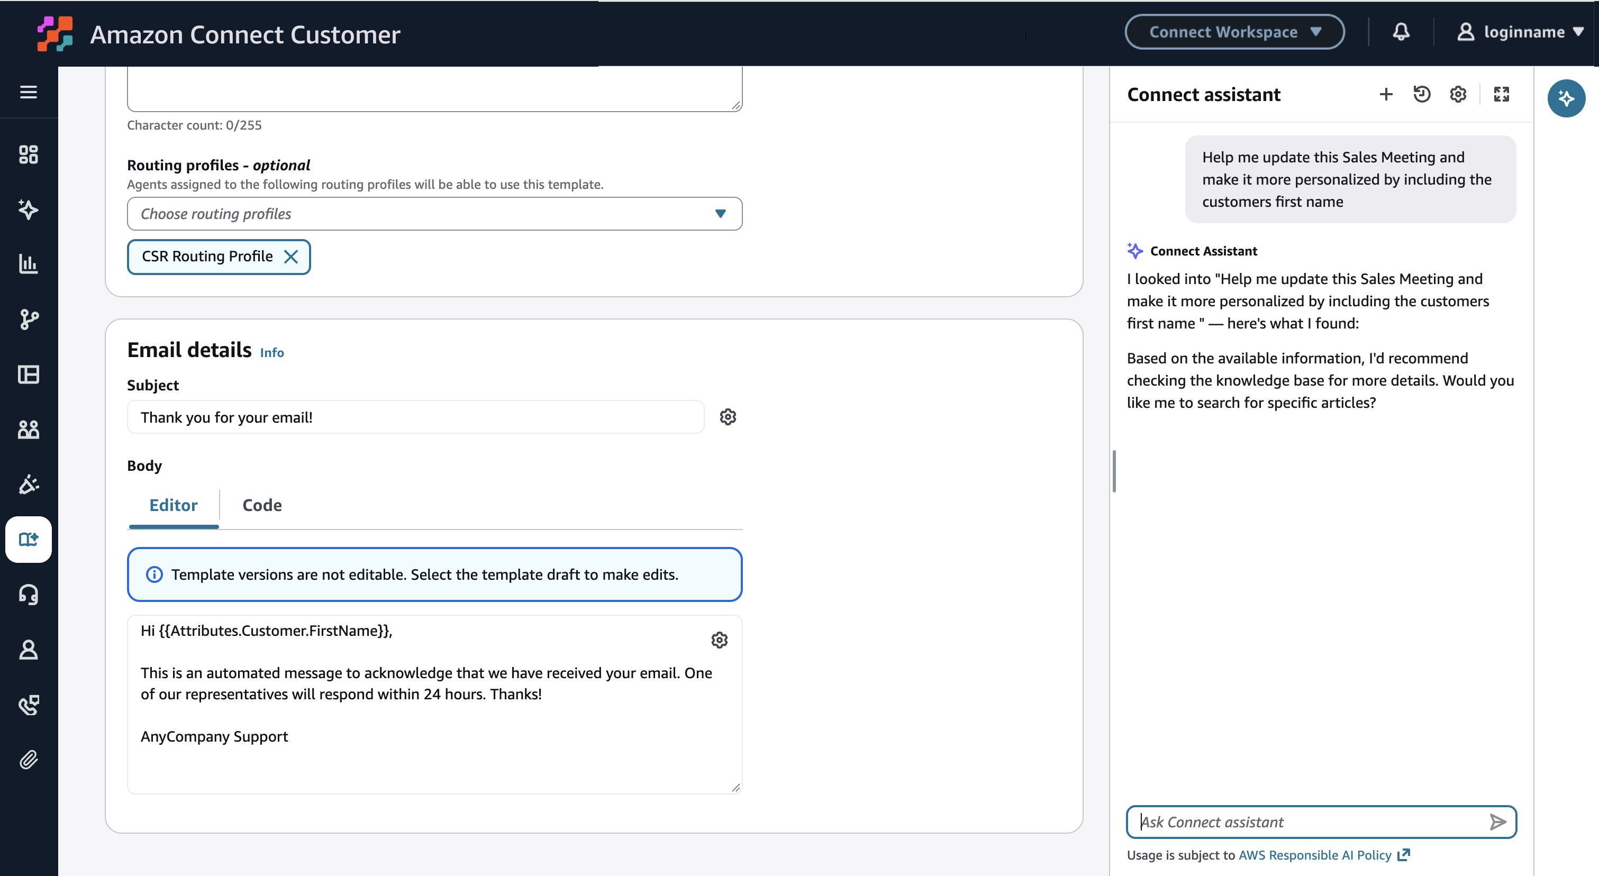Remove the CSR Routing Profile tag

290,257
